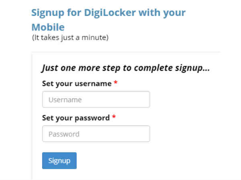Click the Username input field

click(x=96, y=100)
